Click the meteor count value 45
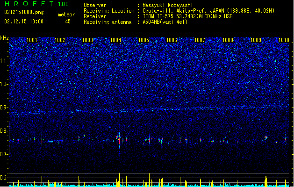 click(68, 22)
